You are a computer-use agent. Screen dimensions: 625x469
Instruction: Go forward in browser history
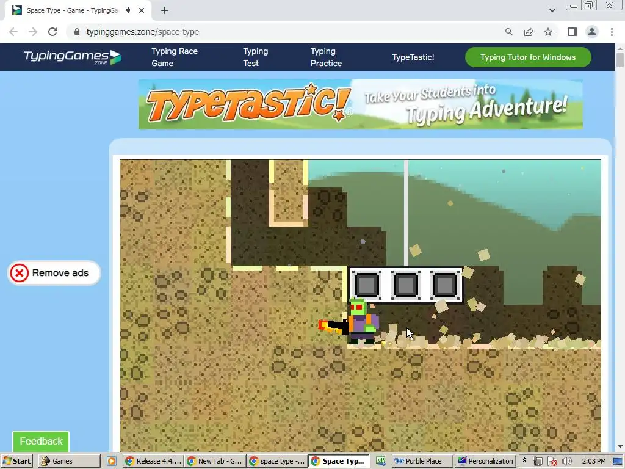[x=33, y=32]
